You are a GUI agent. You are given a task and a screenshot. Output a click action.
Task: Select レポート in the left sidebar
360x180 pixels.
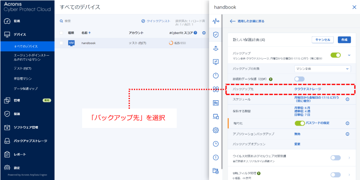(20, 154)
